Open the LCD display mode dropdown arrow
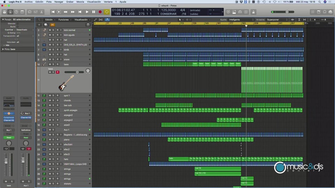The width and height of the screenshot is (335, 188). [223, 12]
